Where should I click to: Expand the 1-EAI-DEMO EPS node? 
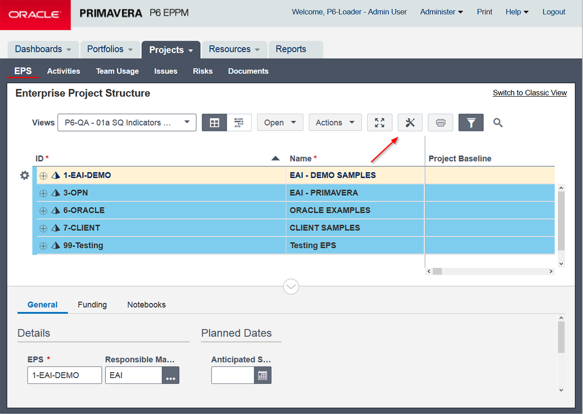click(43, 176)
